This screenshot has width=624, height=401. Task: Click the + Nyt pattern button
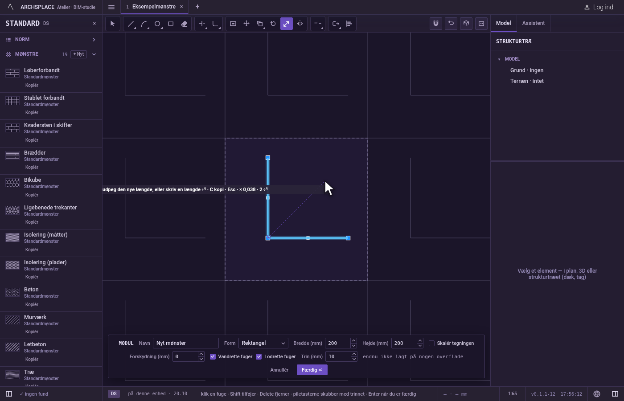(x=78, y=54)
